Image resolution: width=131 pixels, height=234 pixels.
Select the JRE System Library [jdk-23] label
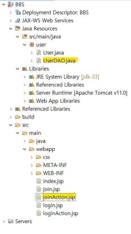pos(67,77)
